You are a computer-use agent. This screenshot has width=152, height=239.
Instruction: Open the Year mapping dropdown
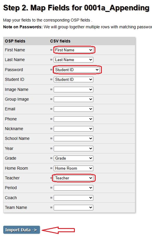click(73, 148)
